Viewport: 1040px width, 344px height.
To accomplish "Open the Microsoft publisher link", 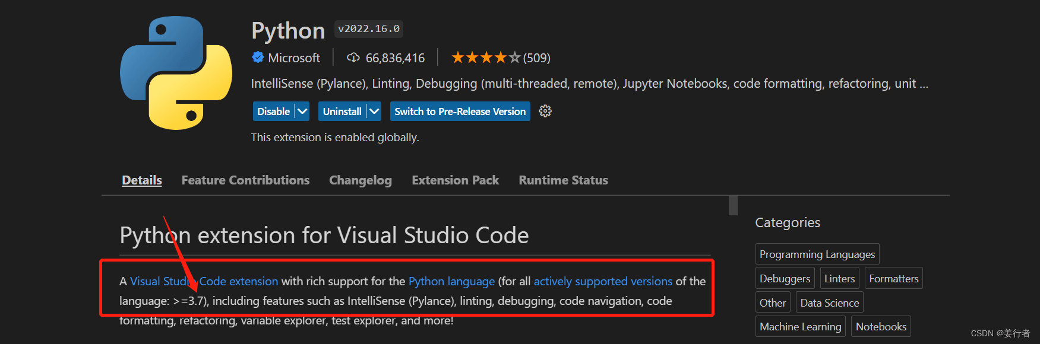I will 294,58.
